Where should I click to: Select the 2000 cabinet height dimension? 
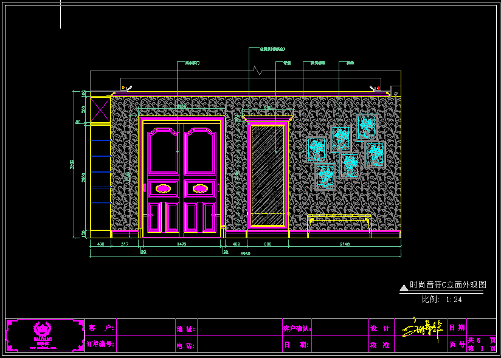(x=84, y=177)
